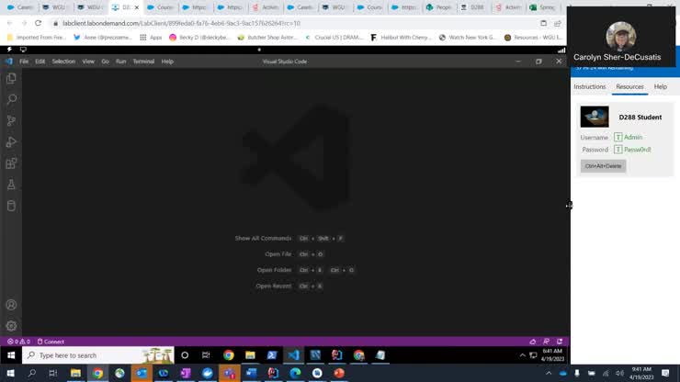Type the Admin username link

click(632, 137)
